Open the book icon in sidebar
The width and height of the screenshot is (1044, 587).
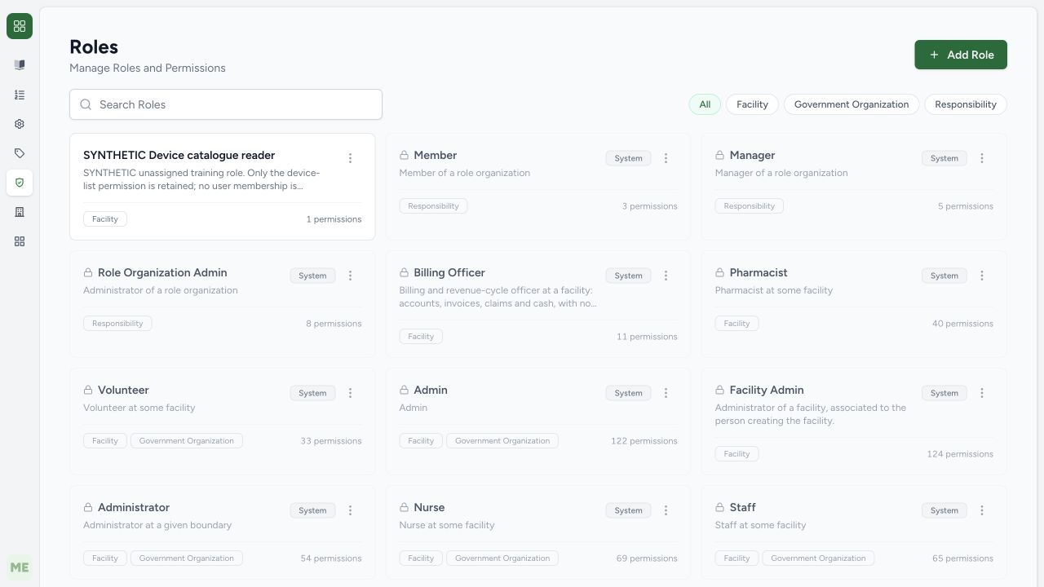click(20, 65)
